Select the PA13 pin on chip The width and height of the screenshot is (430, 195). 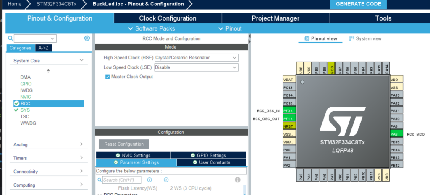396,95
